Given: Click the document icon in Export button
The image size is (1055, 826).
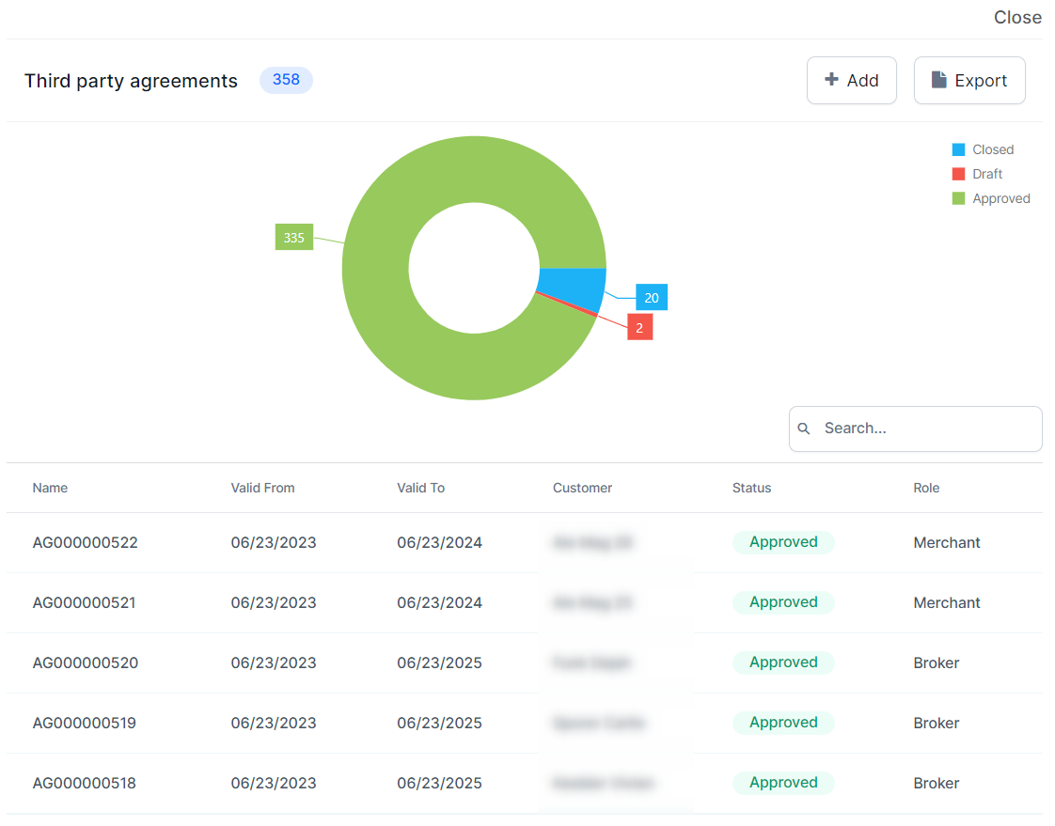Looking at the screenshot, I should [x=938, y=80].
